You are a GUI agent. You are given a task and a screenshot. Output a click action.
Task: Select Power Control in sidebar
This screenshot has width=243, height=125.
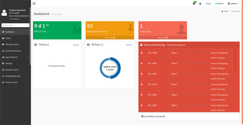pos(15,82)
